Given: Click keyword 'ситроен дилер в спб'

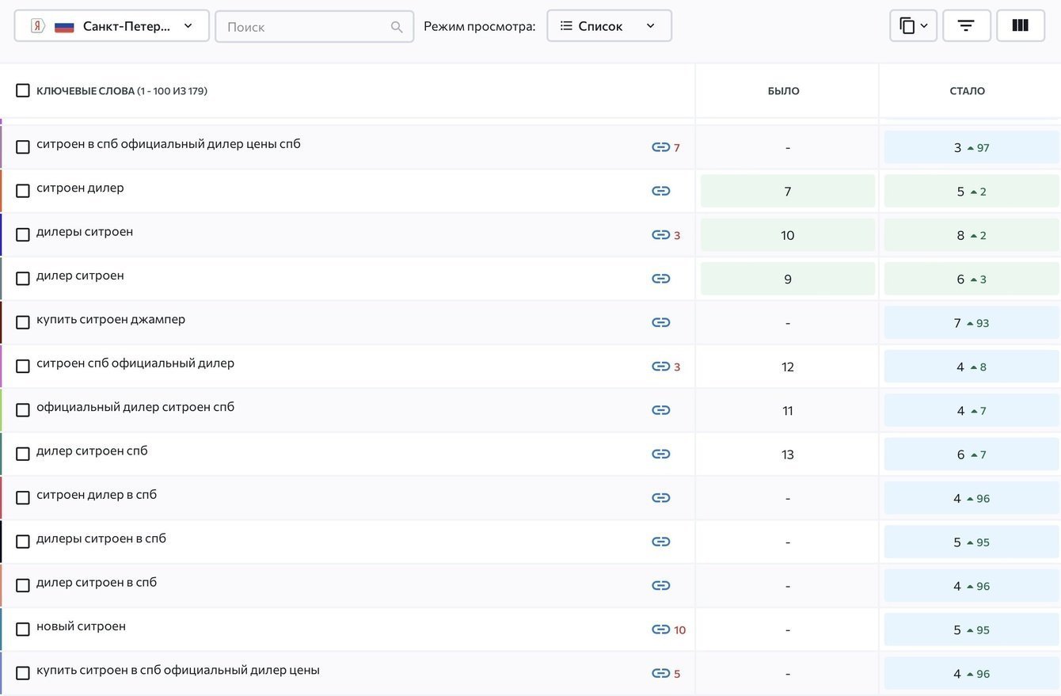Looking at the screenshot, I should coord(97,495).
